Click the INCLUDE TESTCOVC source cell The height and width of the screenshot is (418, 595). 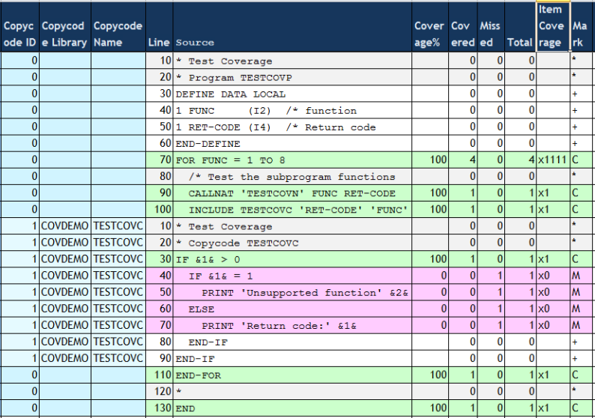[292, 210]
